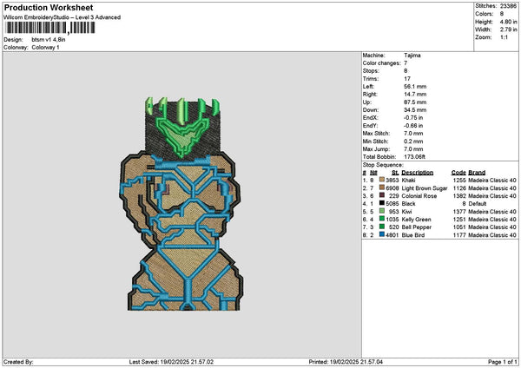Click the Kelly Green color swatch

click(x=382, y=219)
